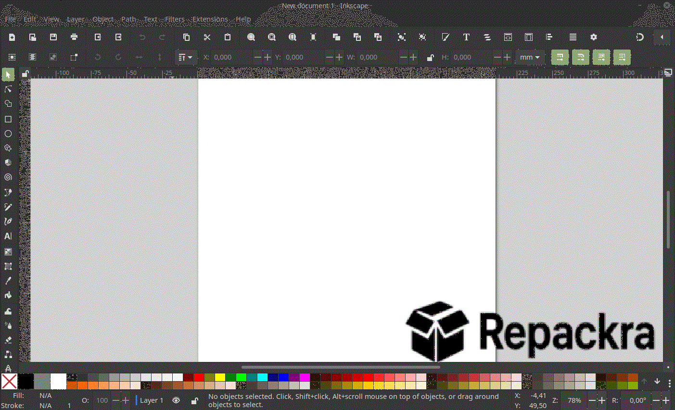Click the horizontal canvas scrollbar
Screen dimensions: 675x410
coord(341,368)
